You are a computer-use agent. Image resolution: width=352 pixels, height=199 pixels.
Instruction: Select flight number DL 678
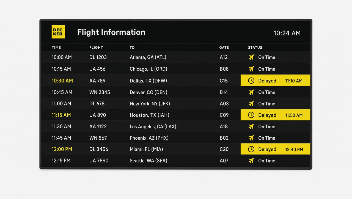97,104
